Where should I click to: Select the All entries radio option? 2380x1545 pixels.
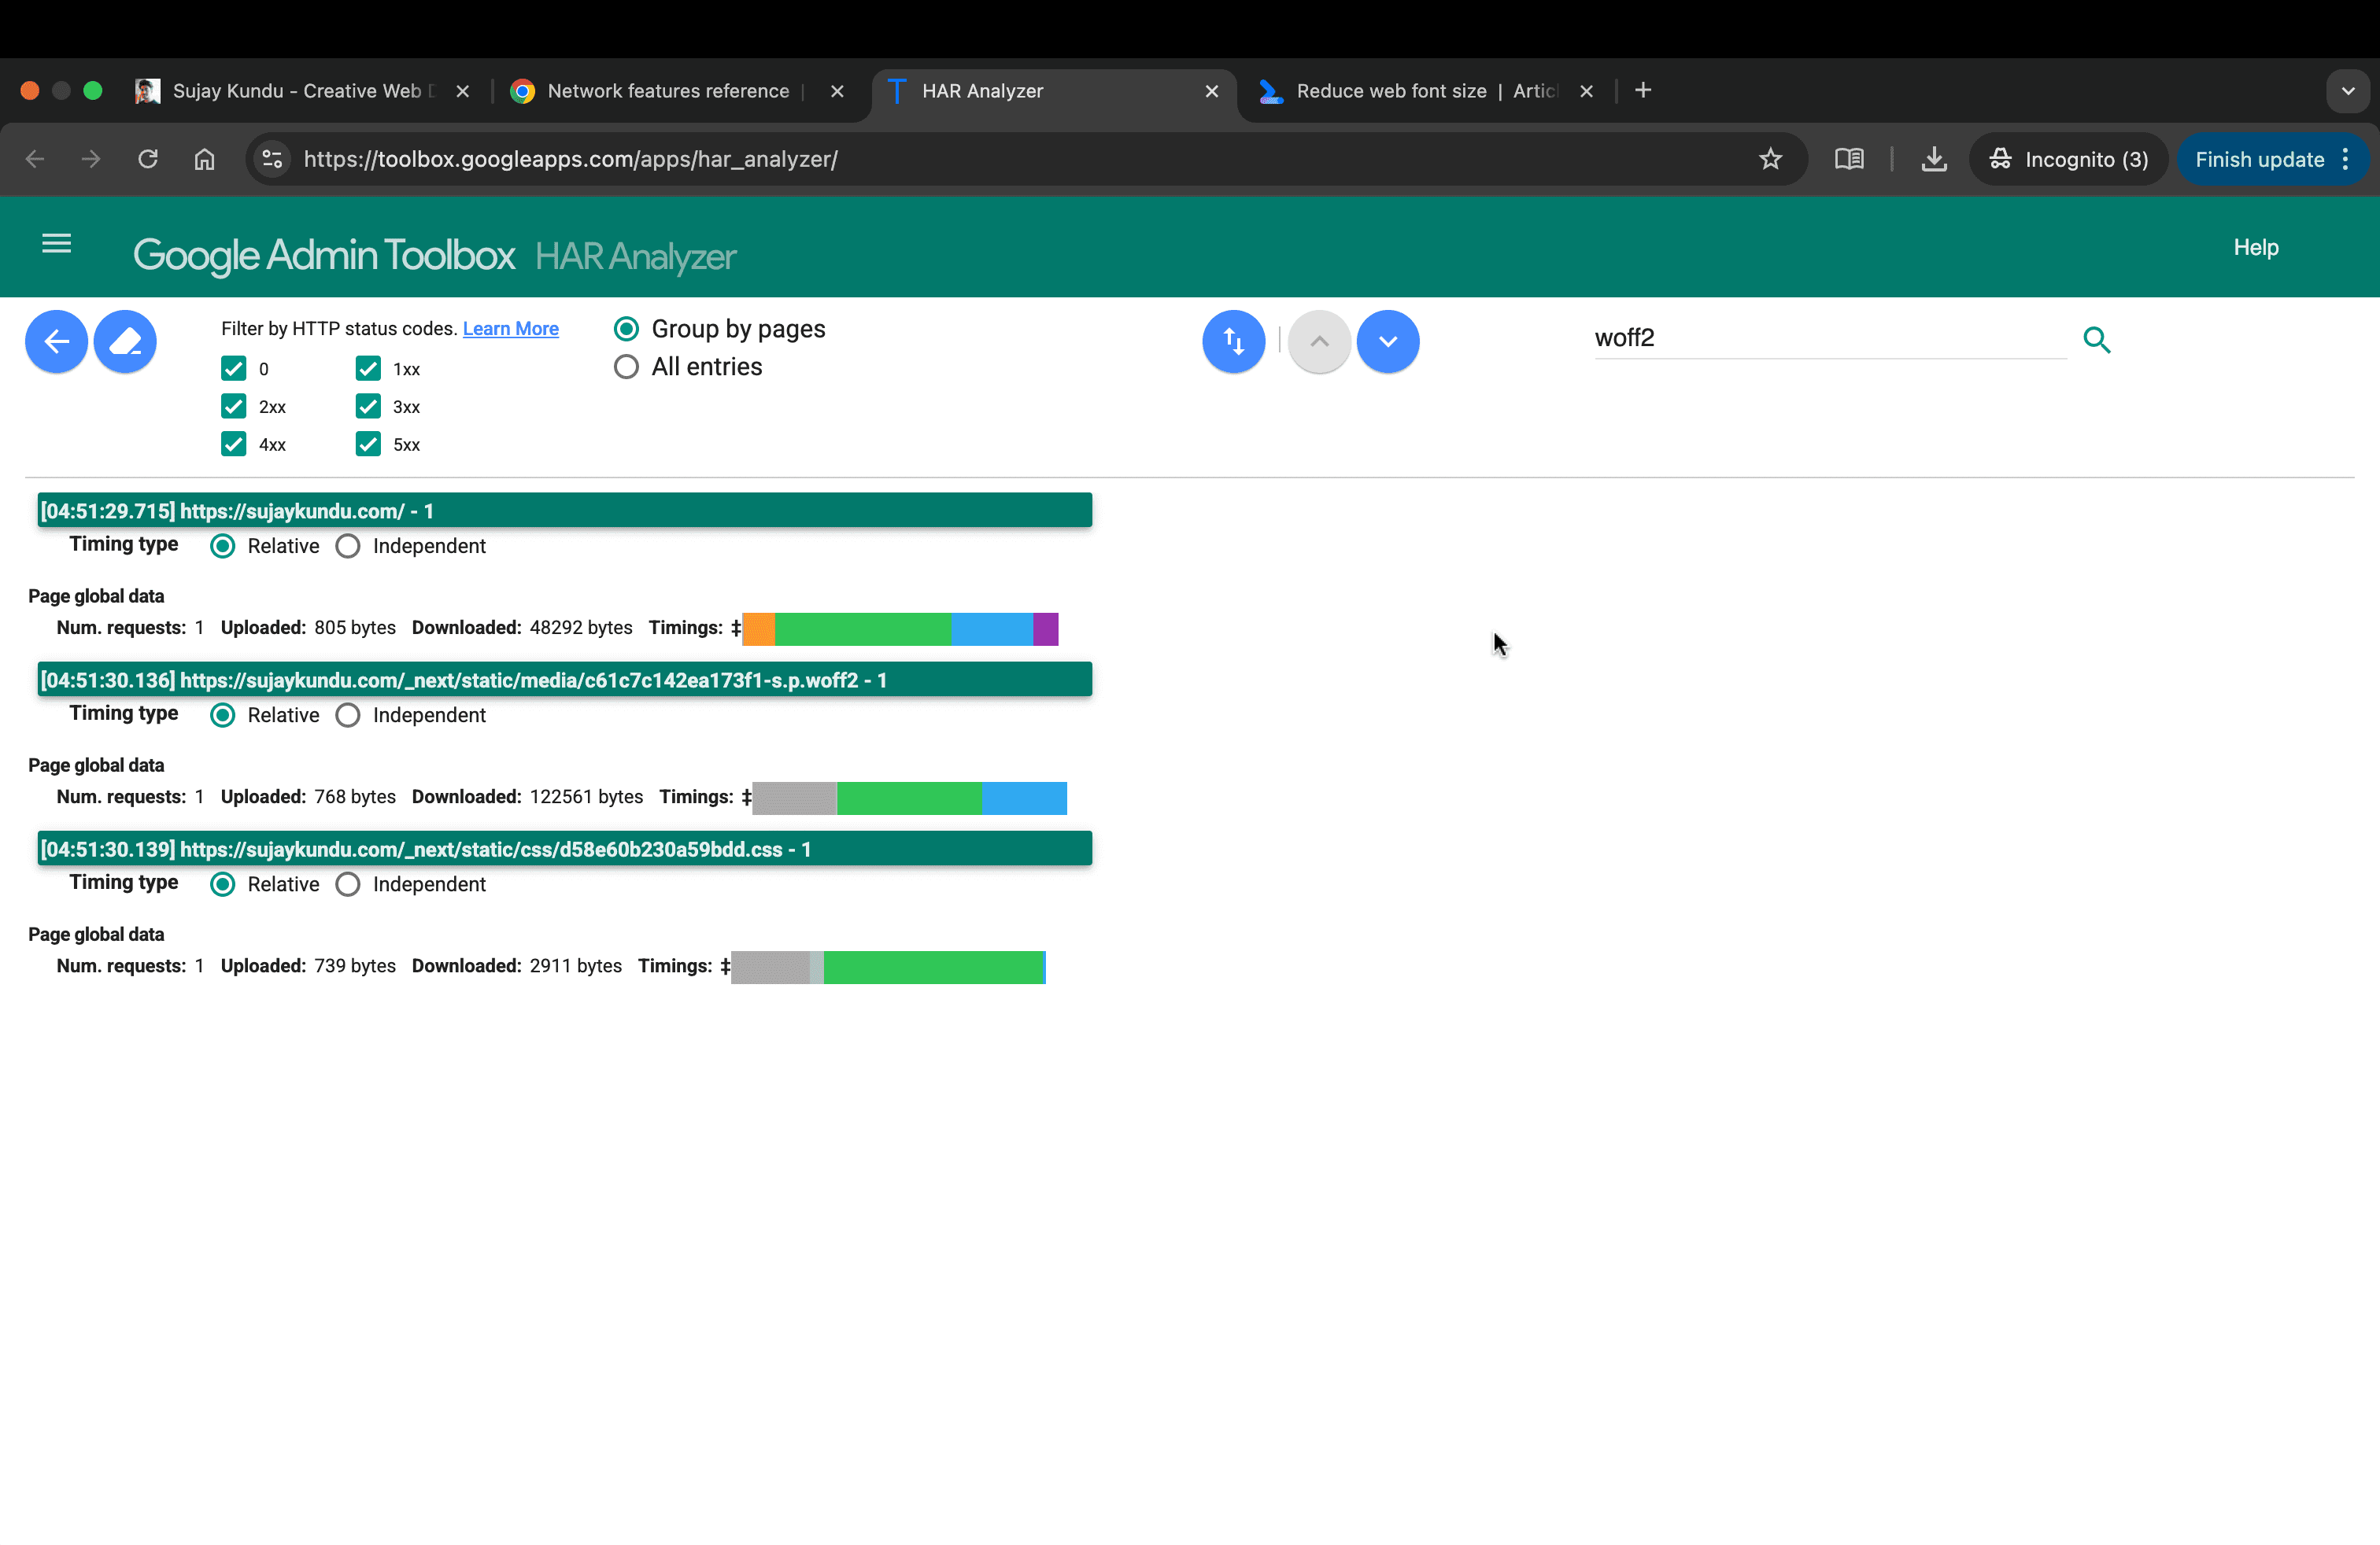click(626, 367)
